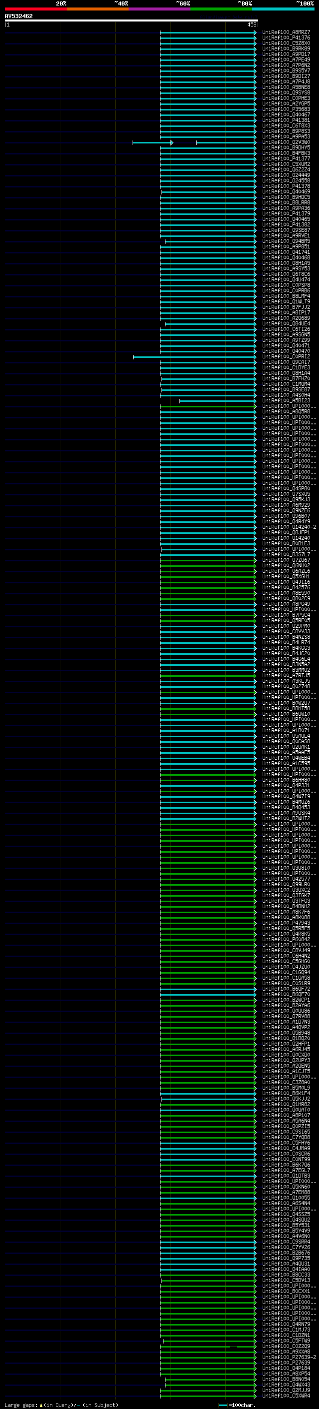Select hit UniRef100_Q4RN79
This screenshot has width=319, height=1409.
tap(286, 1324)
